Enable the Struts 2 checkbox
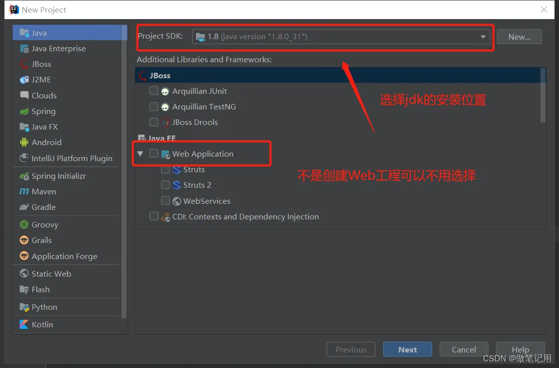This screenshot has height=368, width=559. [165, 185]
